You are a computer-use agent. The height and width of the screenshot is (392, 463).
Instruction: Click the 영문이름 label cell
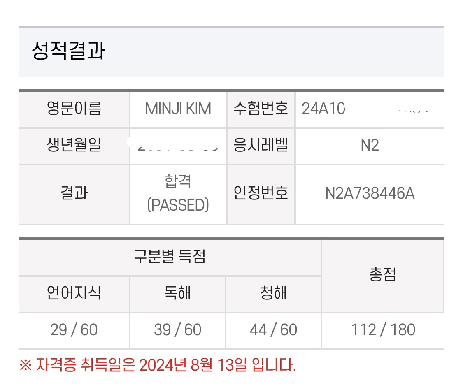pyautogui.click(x=74, y=109)
